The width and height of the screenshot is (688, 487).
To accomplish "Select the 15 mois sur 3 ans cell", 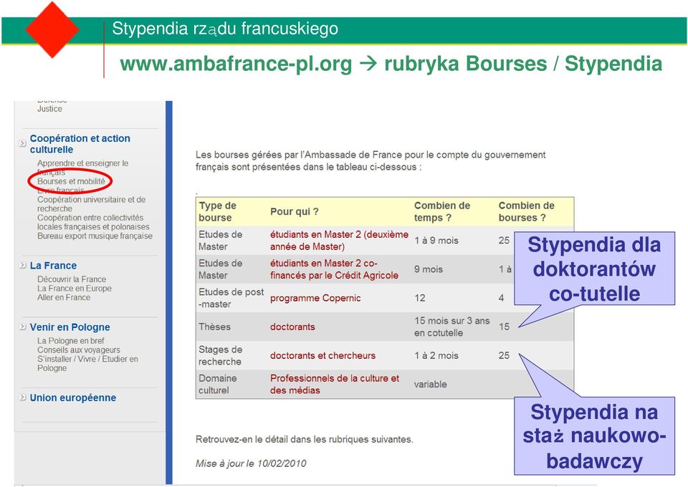I will (x=452, y=327).
